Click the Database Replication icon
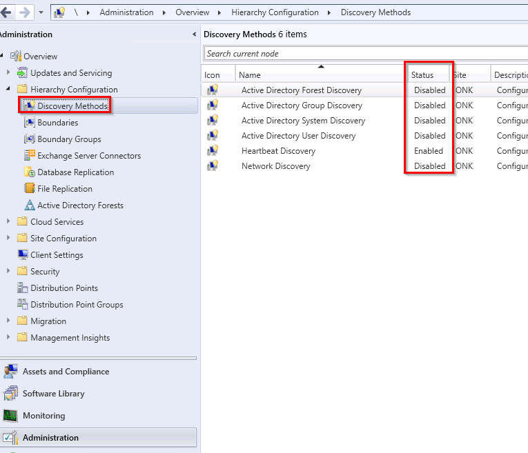This screenshot has width=528, height=453. 30,172
